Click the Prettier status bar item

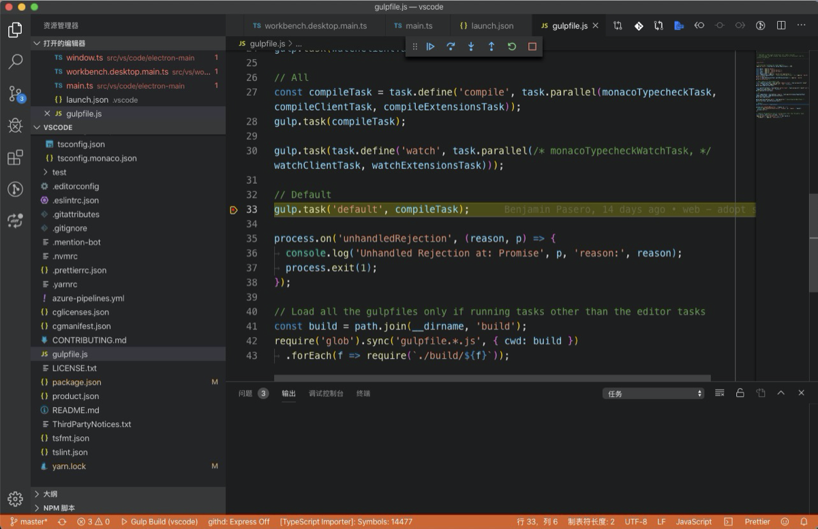point(757,522)
